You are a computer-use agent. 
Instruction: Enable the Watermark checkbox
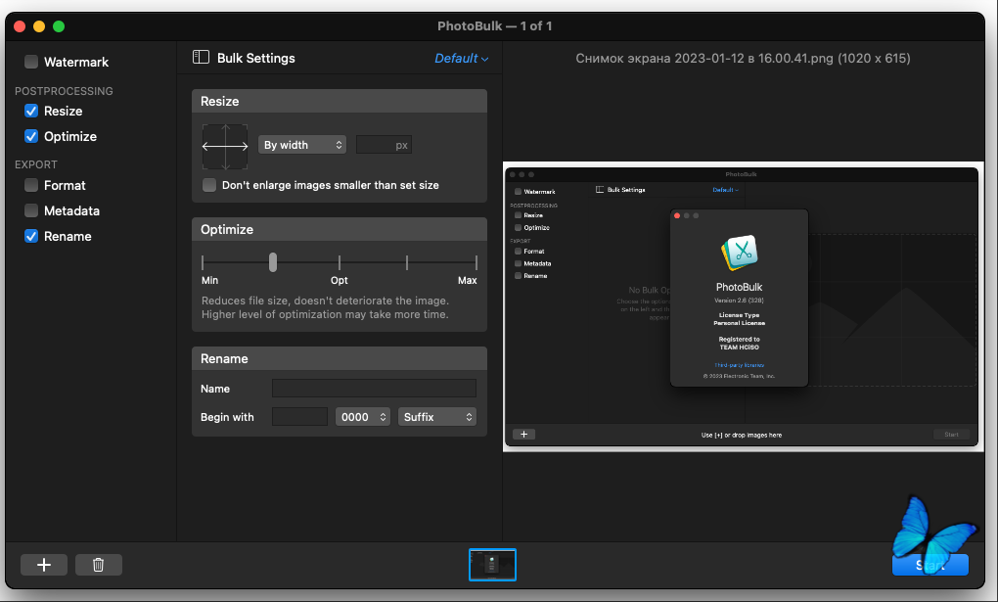pos(31,62)
